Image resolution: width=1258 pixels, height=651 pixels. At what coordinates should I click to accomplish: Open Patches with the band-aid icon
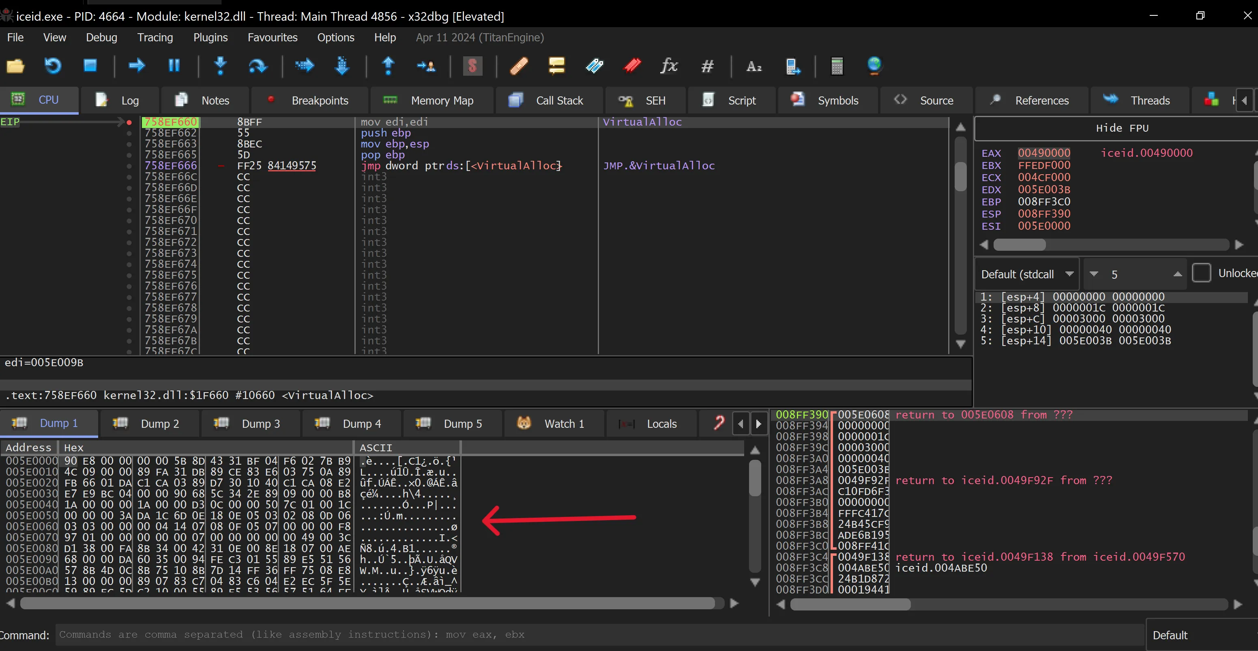click(519, 66)
